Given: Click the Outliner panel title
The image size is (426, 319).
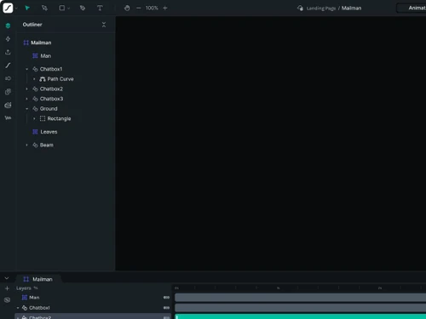Looking at the screenshot, I should [32, 25].
